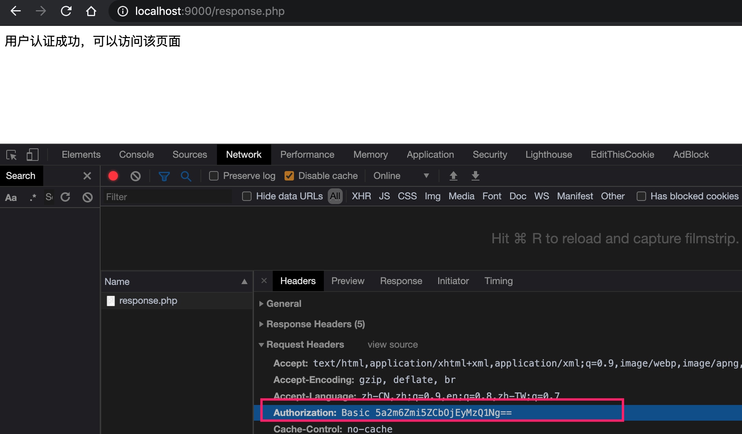Open the Online throttling dropdown
Screen dimensions: 742x434
[x=401, y=176]
